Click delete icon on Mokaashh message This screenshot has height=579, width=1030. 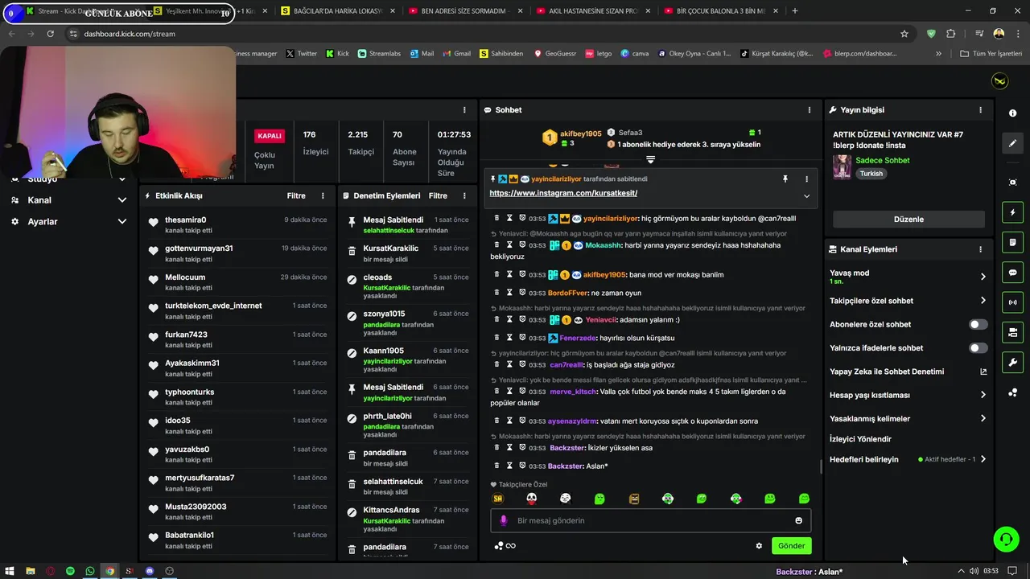[497, 244]
